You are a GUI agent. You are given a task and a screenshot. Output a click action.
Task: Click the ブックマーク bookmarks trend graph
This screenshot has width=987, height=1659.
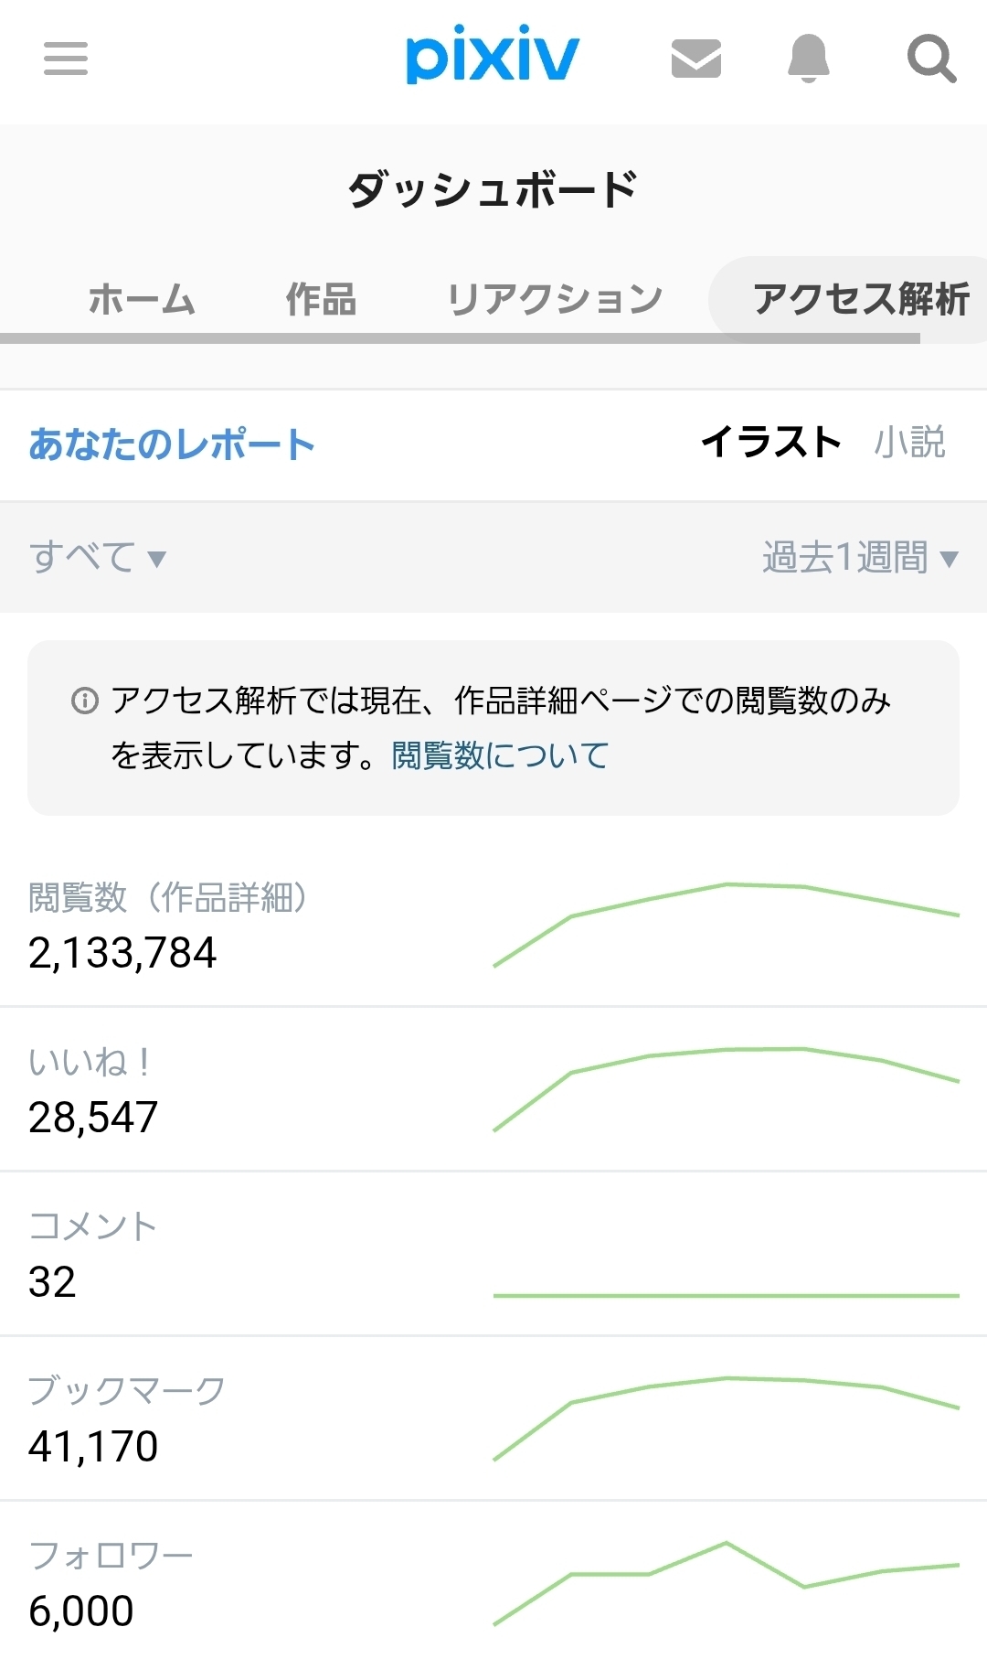pyautogui.click(x=727, y=1418)
